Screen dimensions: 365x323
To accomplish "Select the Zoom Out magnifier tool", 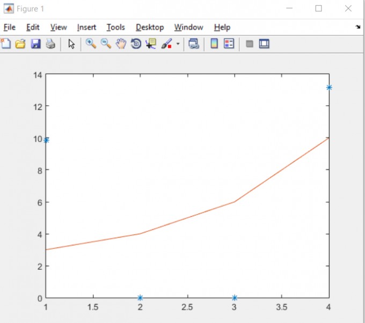I will click(x=106, y=44).
